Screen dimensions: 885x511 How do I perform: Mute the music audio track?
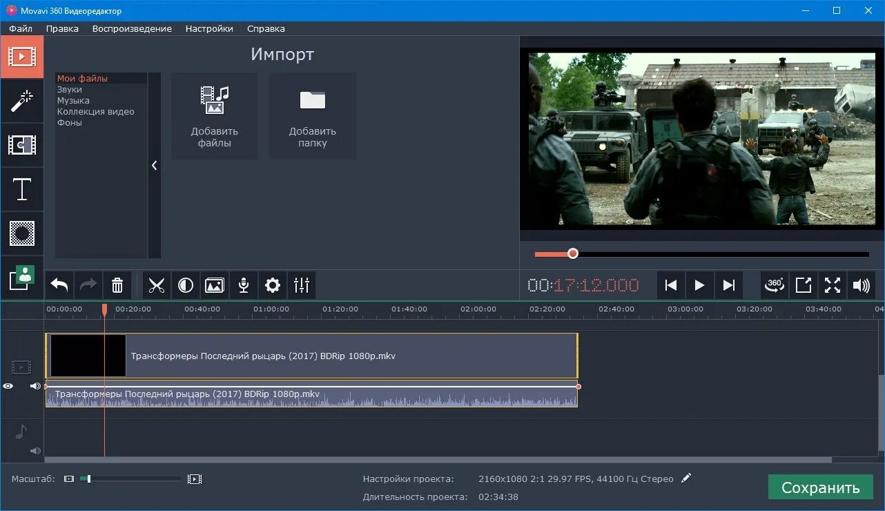click(x=35, y=451)
